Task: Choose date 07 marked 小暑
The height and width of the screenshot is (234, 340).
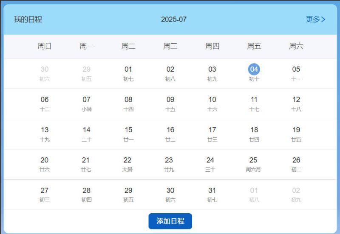Action: (x=86, y=104)
